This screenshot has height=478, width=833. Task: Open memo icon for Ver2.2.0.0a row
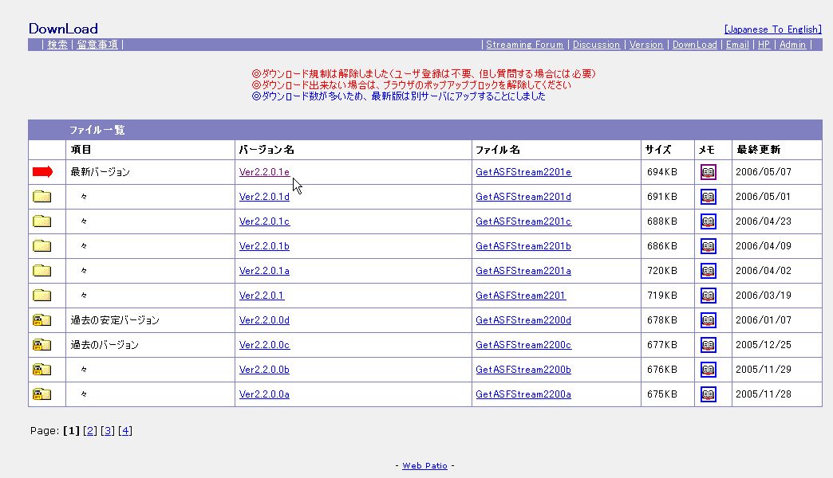[708, 394]
